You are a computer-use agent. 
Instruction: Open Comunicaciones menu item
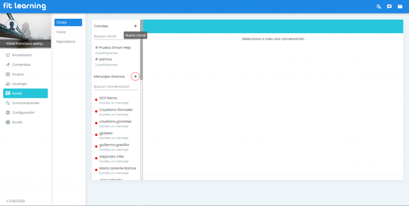(x=26, y=103)
